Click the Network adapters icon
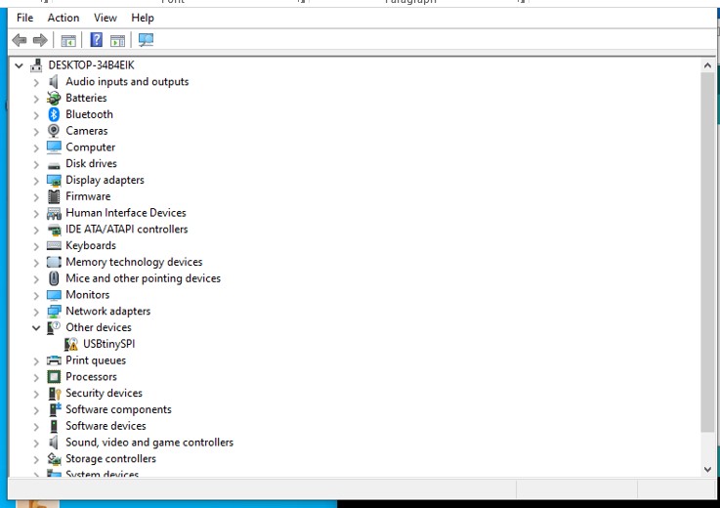Image resolution: width=720 pixels, height=508 pixels. click(54, 312)
